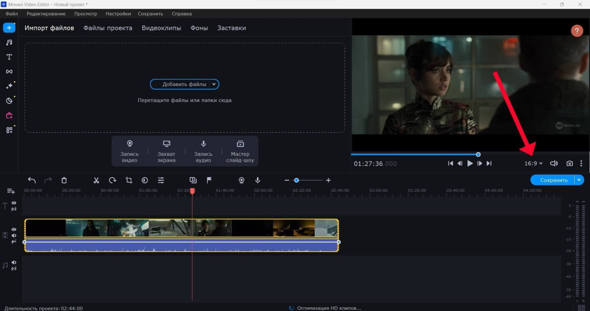Click the Redo arrow icon
The image size is (590, 311).
click(x=48, y=180)
